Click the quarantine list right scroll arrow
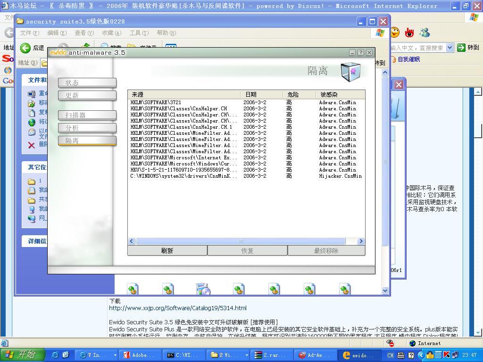 pos(361,241)
